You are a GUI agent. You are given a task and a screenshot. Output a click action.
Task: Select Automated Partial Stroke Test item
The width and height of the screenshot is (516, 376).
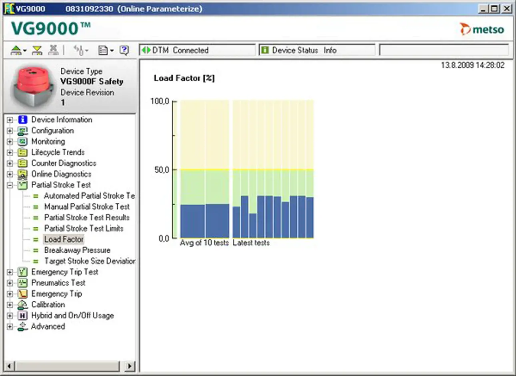pyautogui.click(x=89, y=196)
